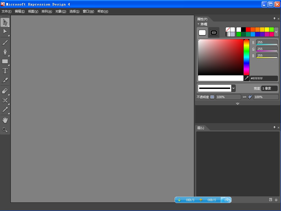Open the 排列(A) menu
This screenshot has width=281, height=211.
pos(47,12)
